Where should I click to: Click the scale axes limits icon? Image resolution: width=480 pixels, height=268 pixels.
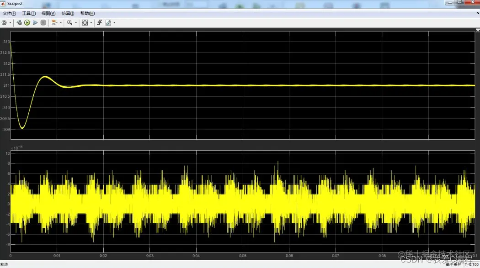[85, 23]
